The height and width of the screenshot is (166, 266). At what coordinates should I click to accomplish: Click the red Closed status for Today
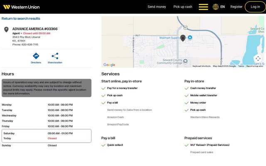(x=52, y=138)
